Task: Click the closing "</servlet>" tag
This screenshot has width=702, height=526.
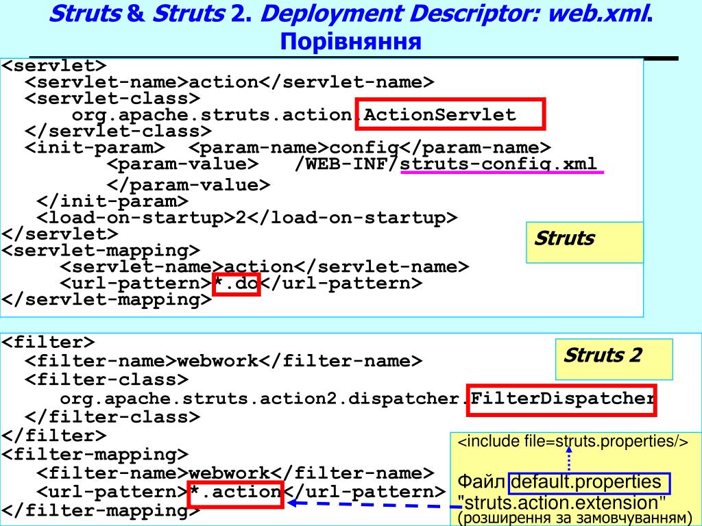Action: pyautogui.click(x=60, y=234)
